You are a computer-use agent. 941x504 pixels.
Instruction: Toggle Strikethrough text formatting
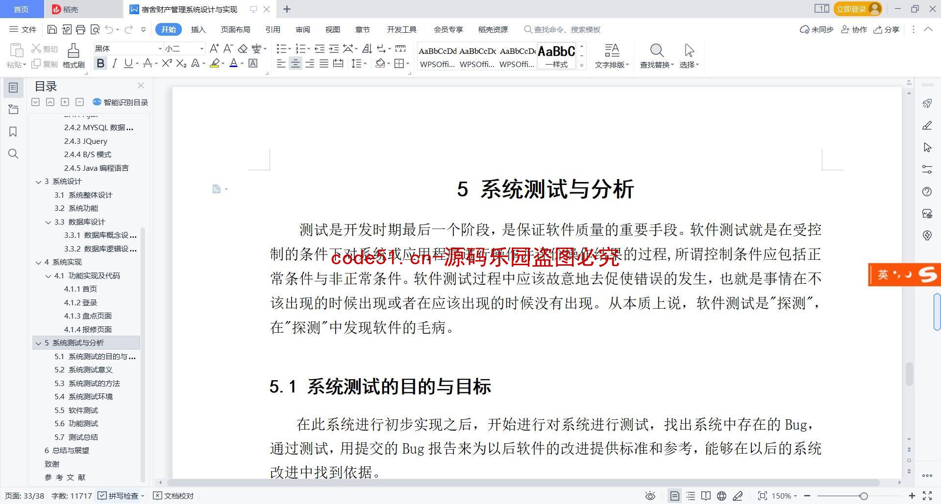click(x=148, y=63)
